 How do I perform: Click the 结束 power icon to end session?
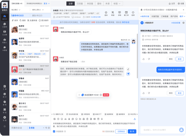pos(133,13)
